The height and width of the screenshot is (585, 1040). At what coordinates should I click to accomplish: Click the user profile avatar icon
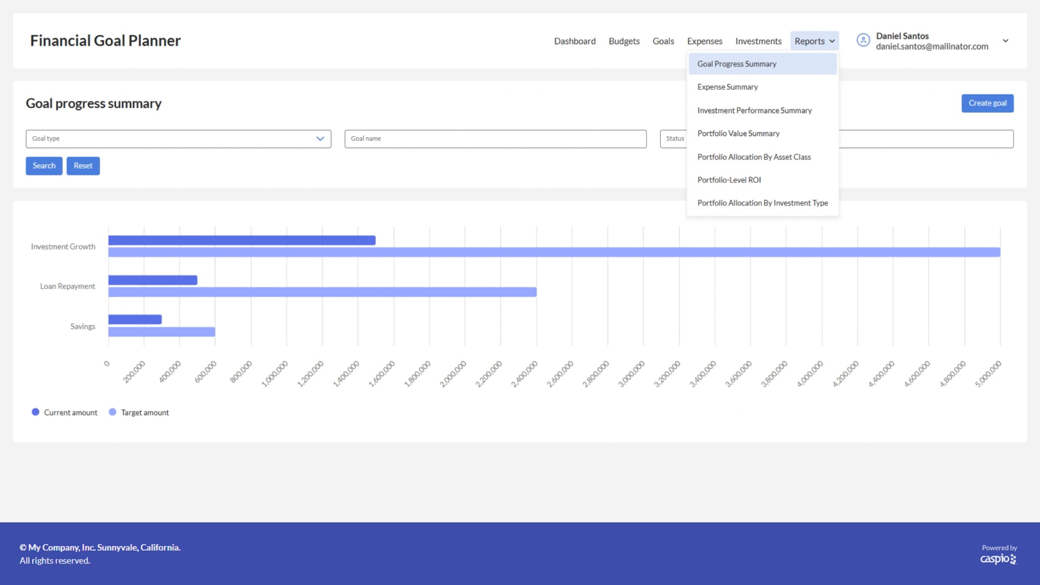(x=863, y=40)
